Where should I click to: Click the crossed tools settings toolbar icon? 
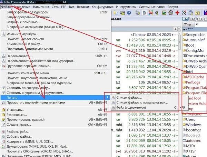[x=184, y=13]
